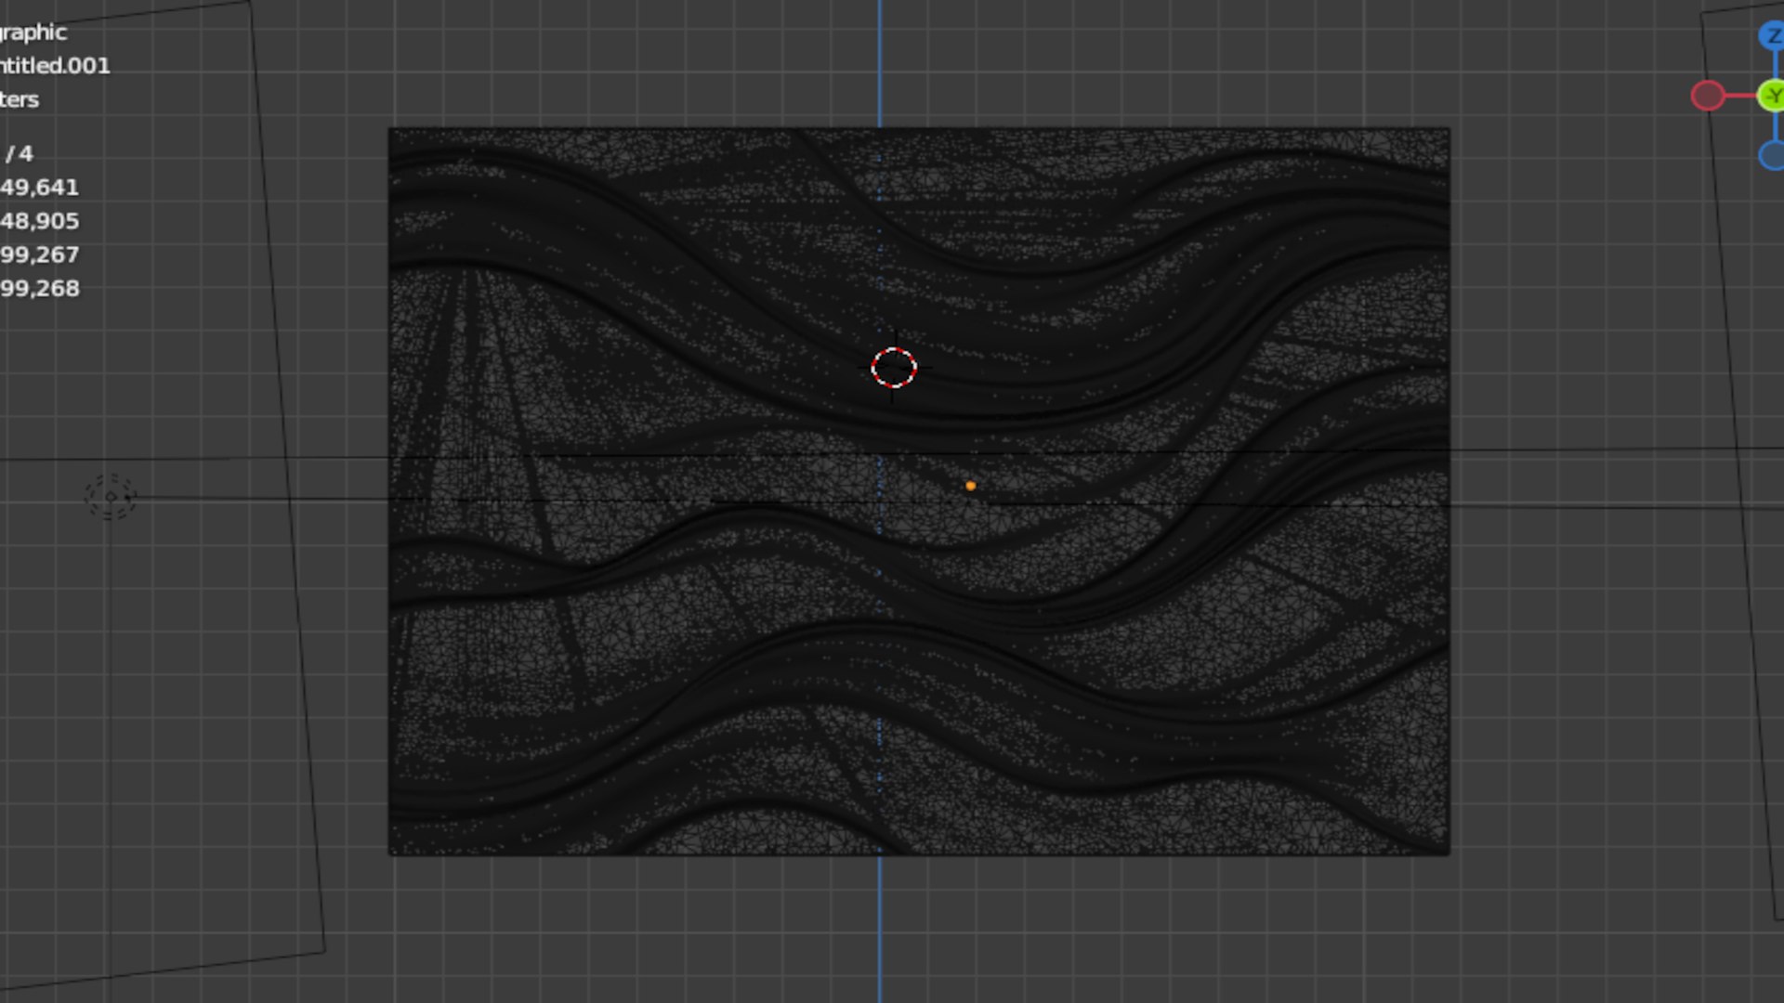Click the 49,641 statistics value

point(39,188)
